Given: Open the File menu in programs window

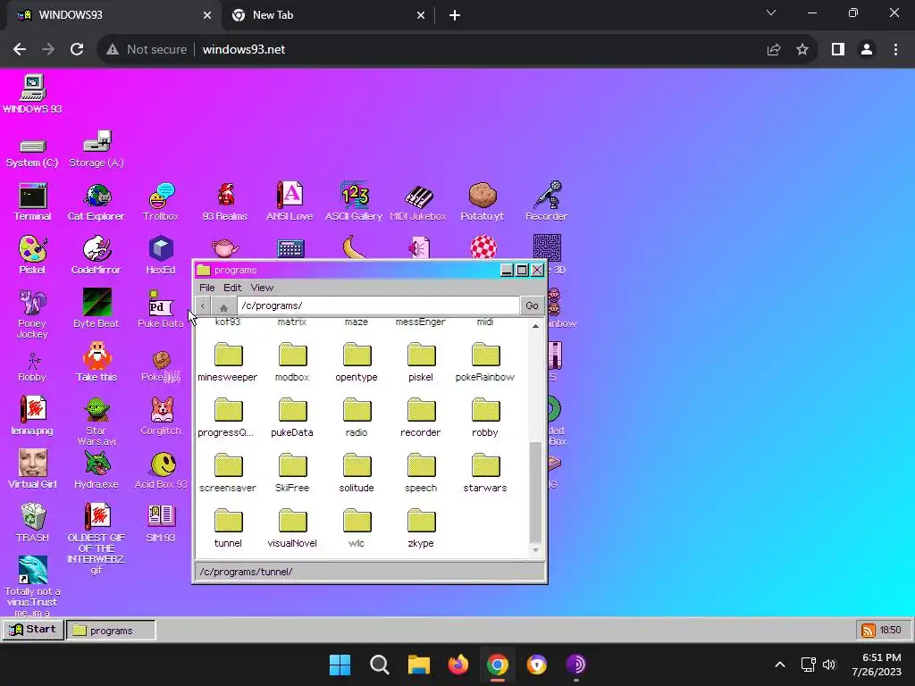Looking at the screenshot, I should [206, 288].
